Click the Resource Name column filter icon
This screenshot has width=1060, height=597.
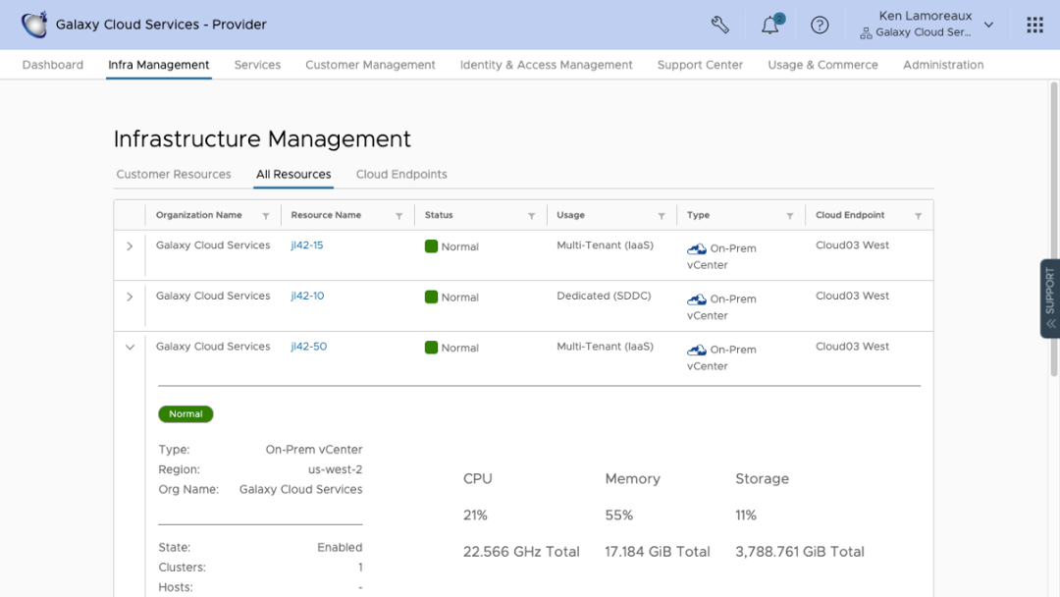[398, 216]
